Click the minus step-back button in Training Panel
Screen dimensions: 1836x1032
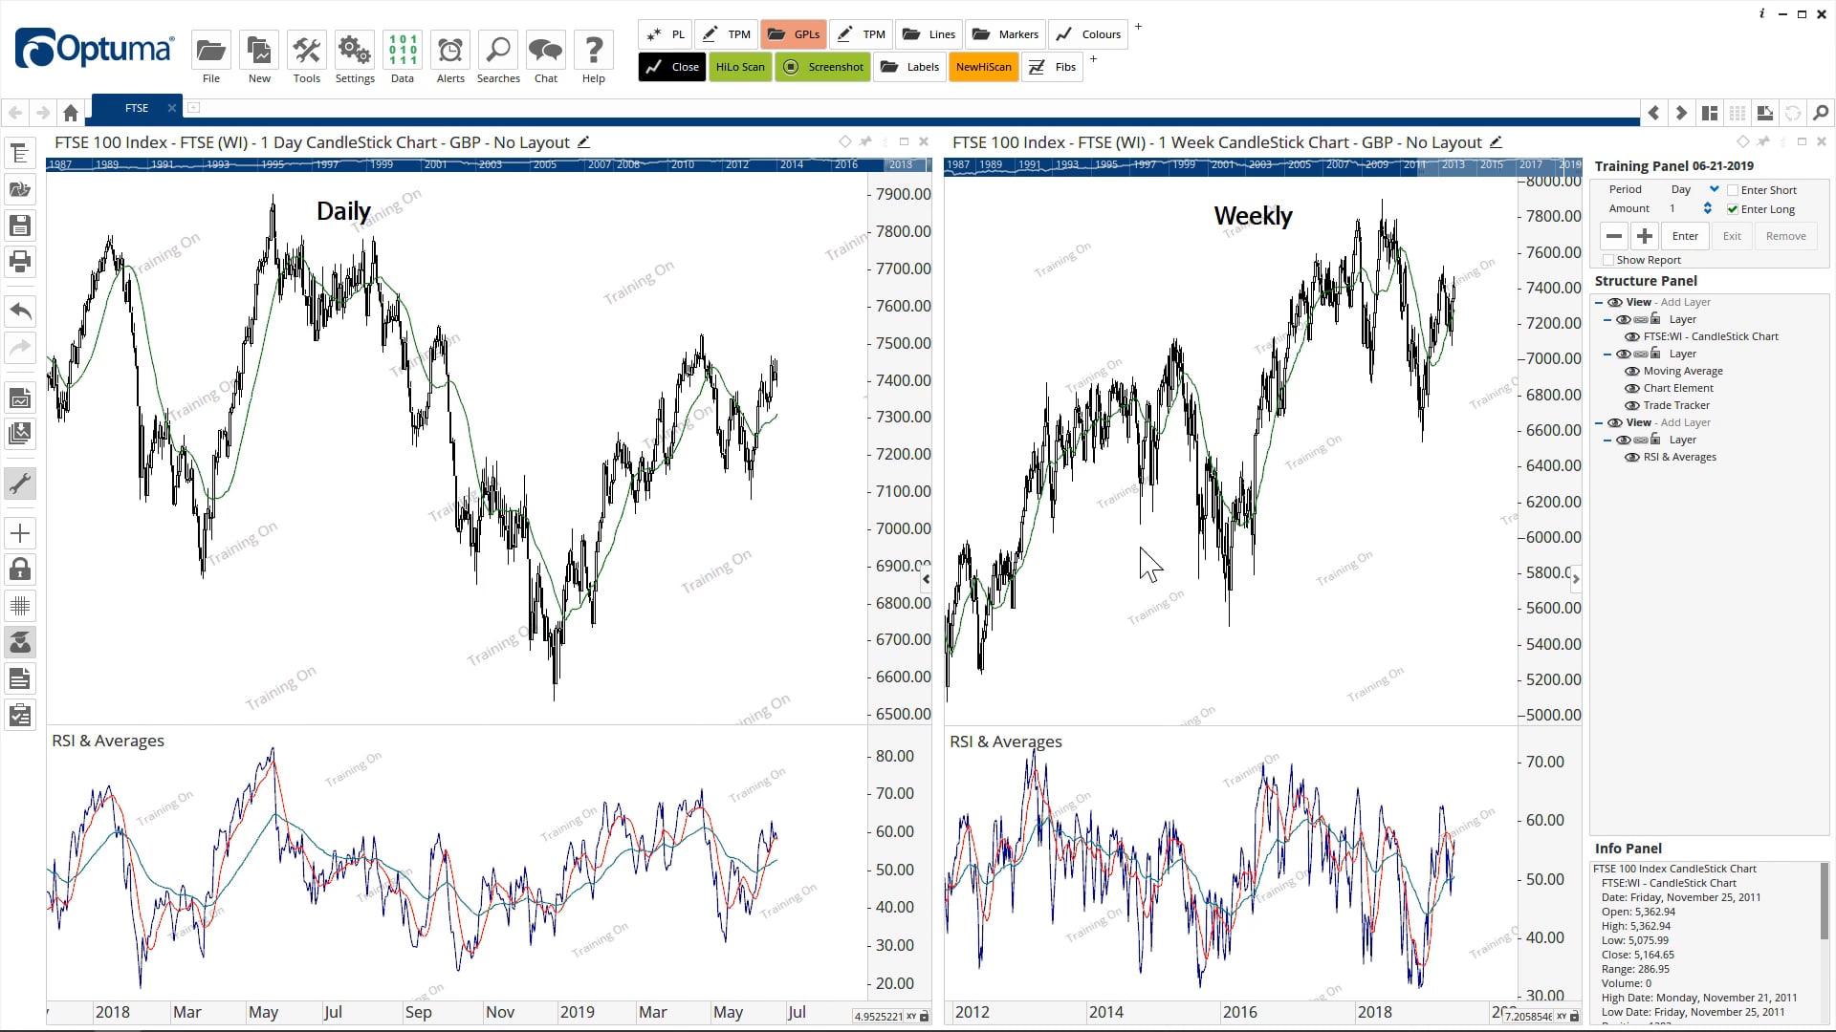1614,236
